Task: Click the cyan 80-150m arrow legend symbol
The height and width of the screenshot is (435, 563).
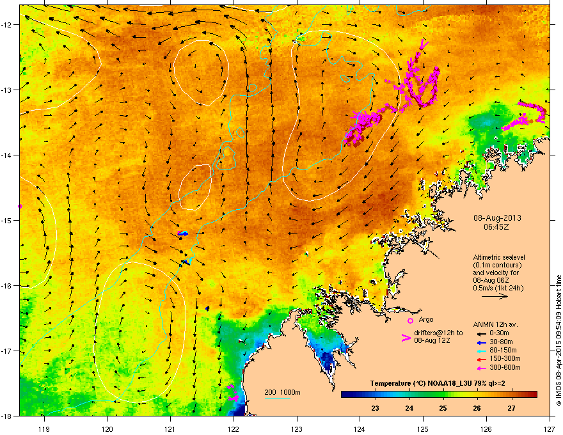Action: click(481, 351)
